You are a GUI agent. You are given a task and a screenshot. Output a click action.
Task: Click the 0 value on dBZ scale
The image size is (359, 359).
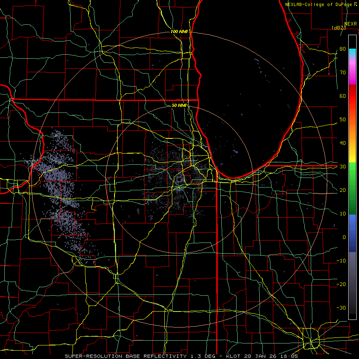click(344, 237)
